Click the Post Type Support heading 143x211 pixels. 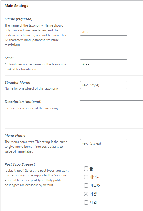tap(20, 164)
